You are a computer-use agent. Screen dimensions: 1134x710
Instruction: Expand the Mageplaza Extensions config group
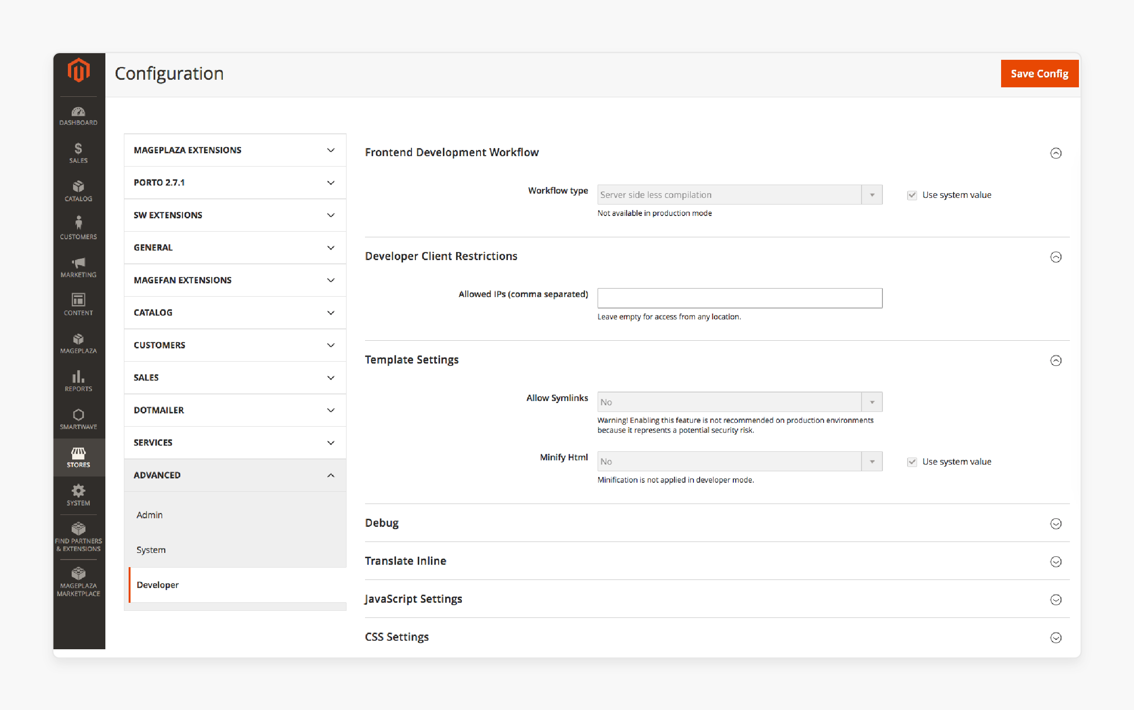(235, 150)
